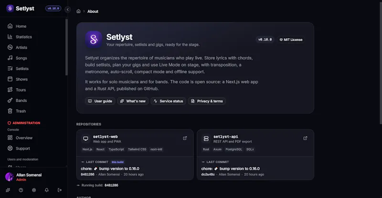Screen dimensions: 382x198
Task: Open settings with the gear icon
Action: [x=34, y=190]
